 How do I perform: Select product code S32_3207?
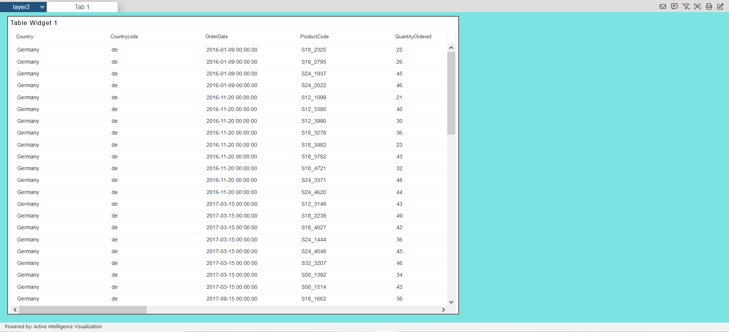click(x=314, y=263)
